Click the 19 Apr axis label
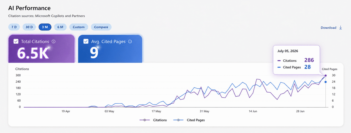This screenshot has height=133, width=351. click(x=66, y=111)
